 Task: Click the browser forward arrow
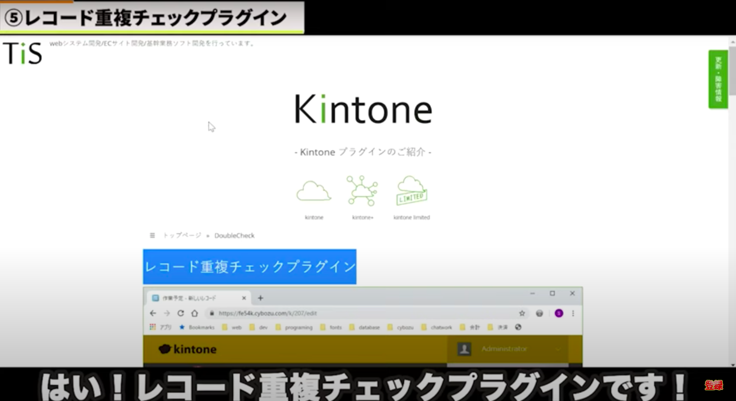pos(167,313)
